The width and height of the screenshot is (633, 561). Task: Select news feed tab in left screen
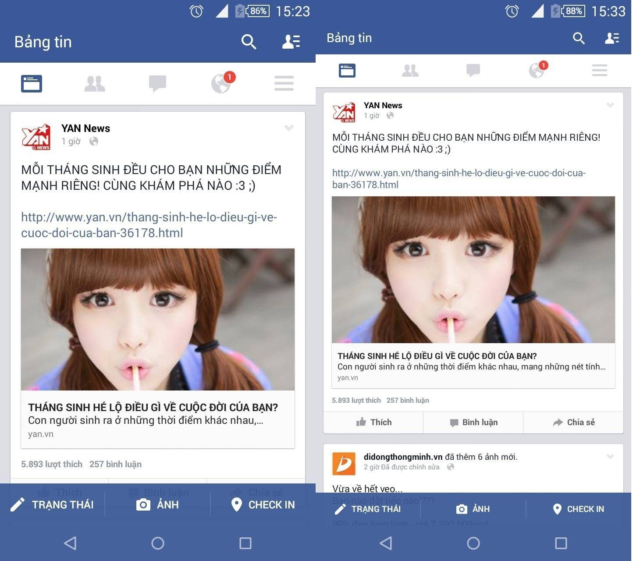(32, 84)
